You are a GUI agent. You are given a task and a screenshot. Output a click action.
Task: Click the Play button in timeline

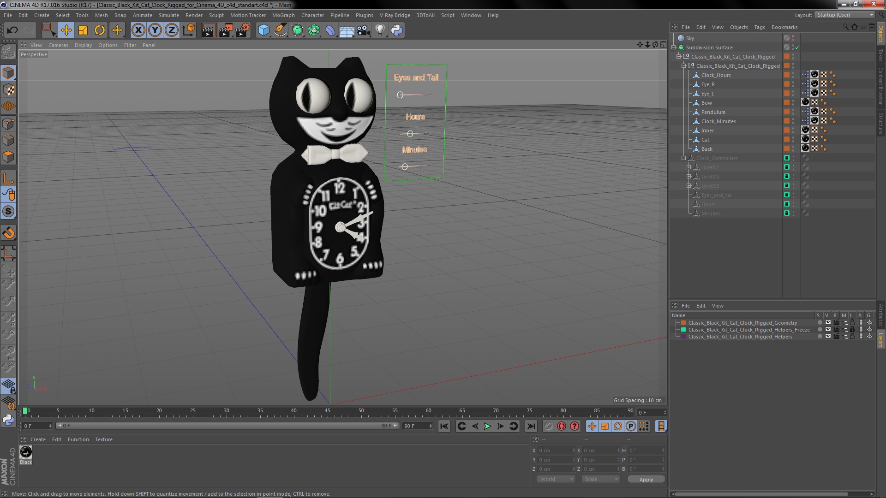click(x=487, y=426)
